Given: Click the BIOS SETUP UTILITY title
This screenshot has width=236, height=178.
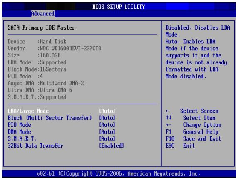Looking at the screenshot, I should pos(119,7).
